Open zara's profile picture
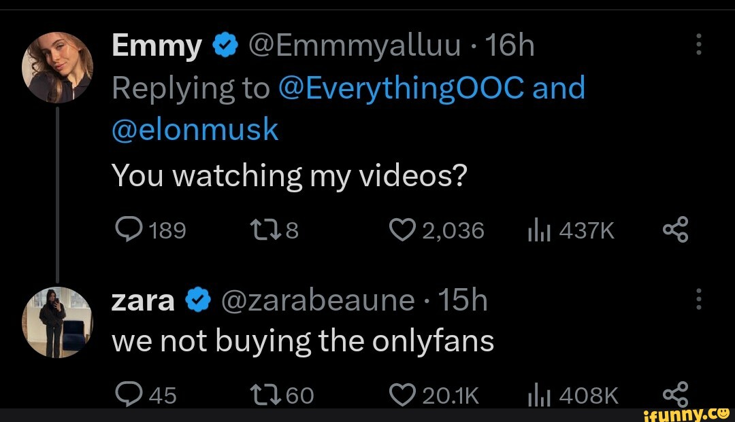Viewport: 735px width, 422px height. point(56,321)
